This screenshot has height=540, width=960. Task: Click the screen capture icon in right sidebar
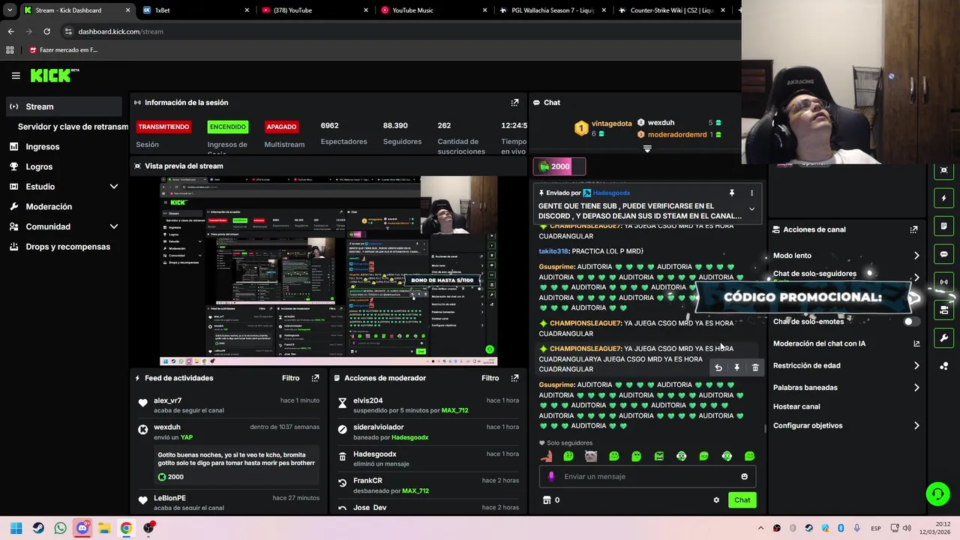pos(944,170)
